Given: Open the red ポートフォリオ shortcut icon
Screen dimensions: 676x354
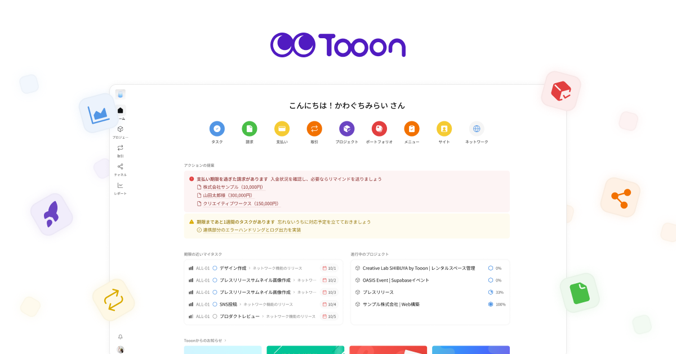Looking at the screenshot, I should pos(379,129).
